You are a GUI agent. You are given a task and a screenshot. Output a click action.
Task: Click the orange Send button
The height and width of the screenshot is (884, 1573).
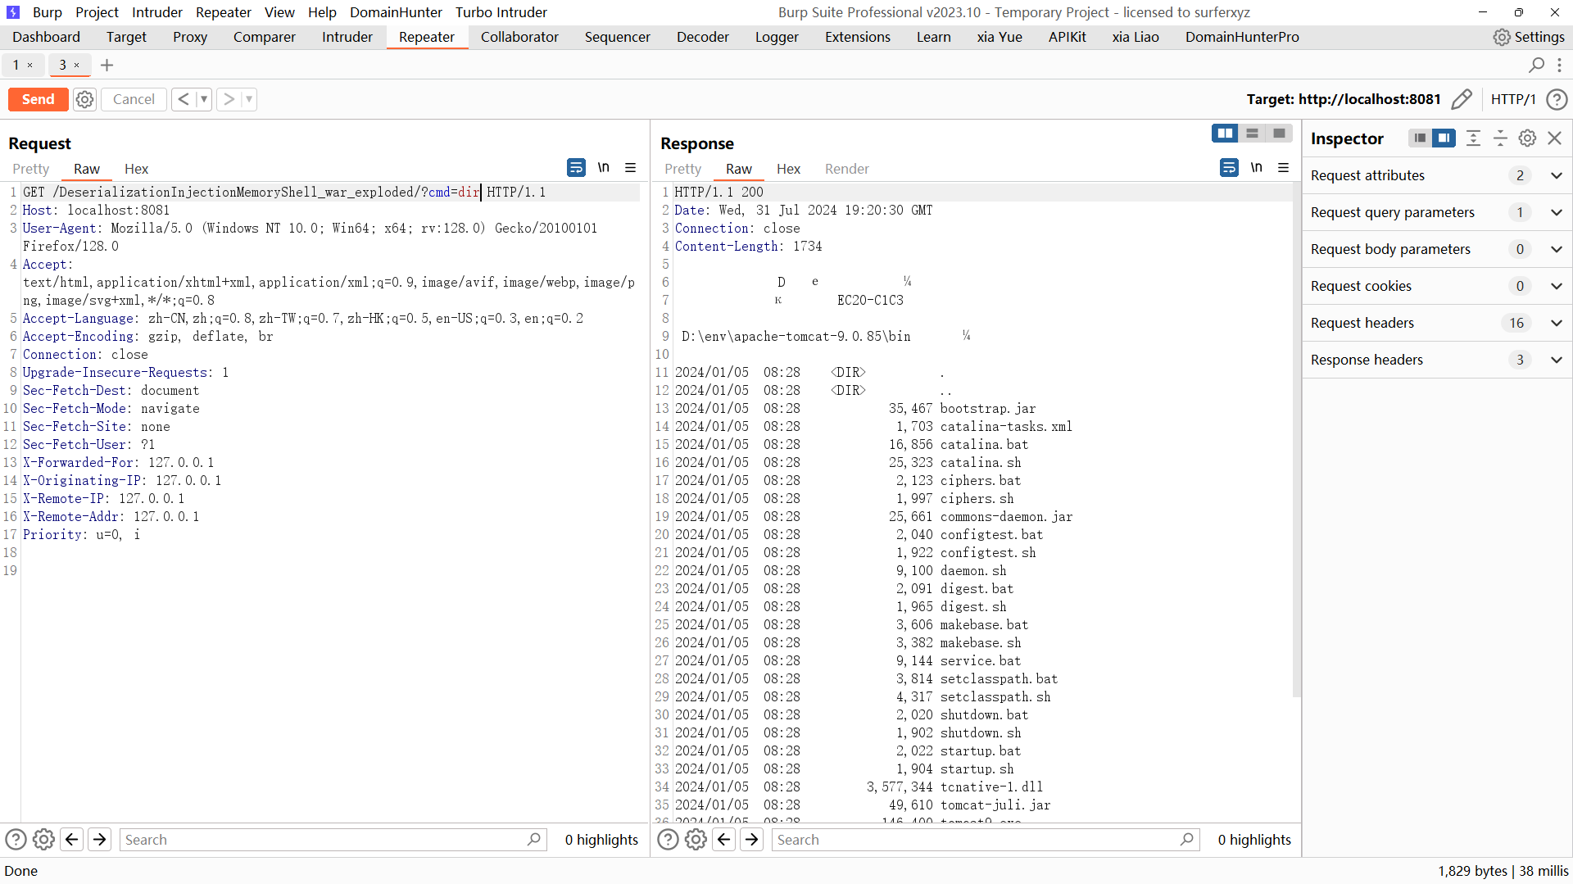[x=38, y=99]
